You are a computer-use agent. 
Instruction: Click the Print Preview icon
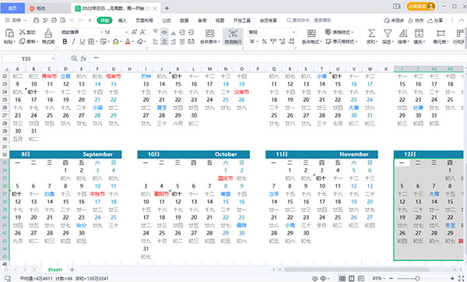(x=63, y=20)
